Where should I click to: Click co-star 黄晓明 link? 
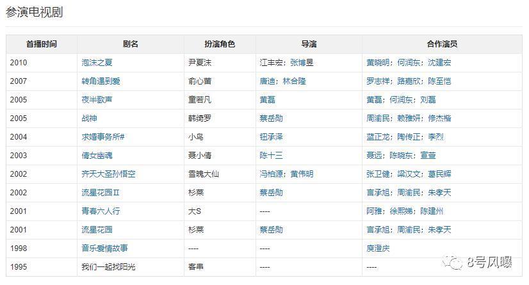(378, 62)
